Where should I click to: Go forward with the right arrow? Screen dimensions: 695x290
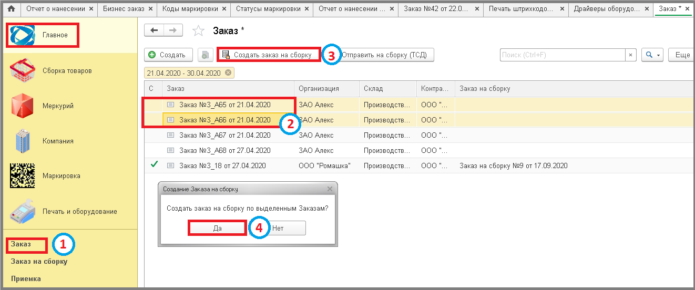pyautogui.click(x=173, y=30)
